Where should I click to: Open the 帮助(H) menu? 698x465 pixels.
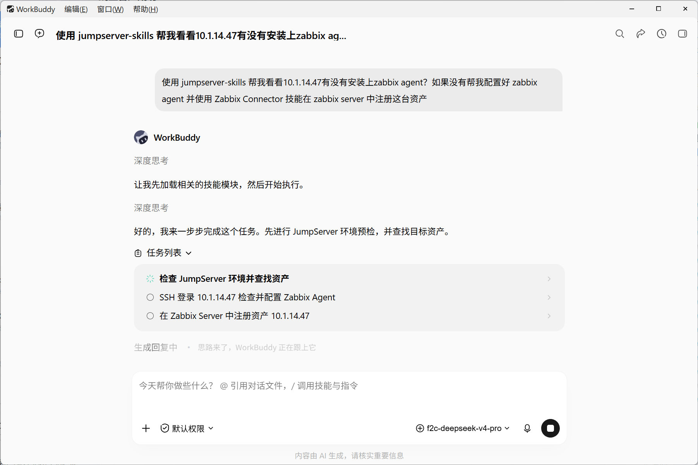(x=146, y=9)
